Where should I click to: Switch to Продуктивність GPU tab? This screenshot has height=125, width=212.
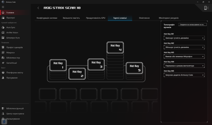click(x=95, y=18)
